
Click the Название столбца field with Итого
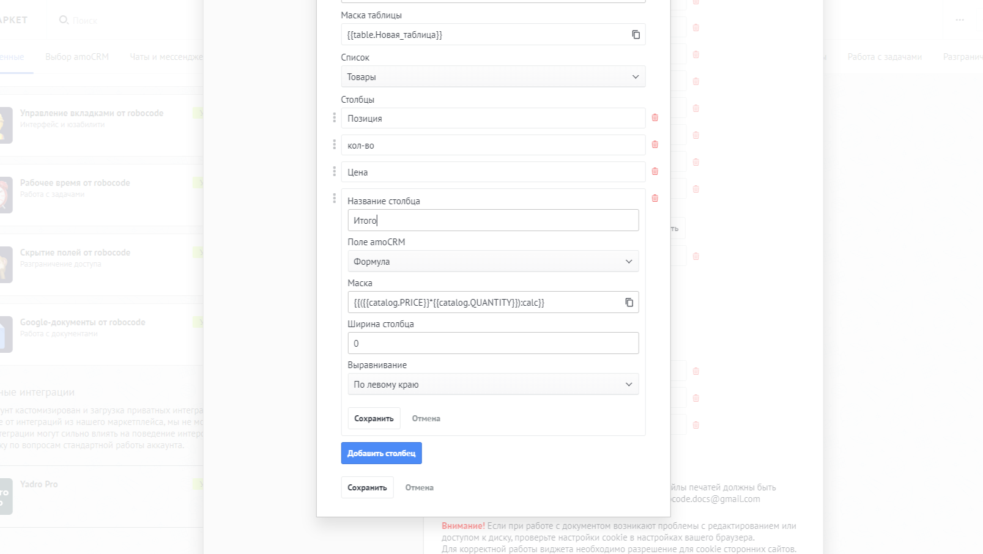[x=493, y=220]
